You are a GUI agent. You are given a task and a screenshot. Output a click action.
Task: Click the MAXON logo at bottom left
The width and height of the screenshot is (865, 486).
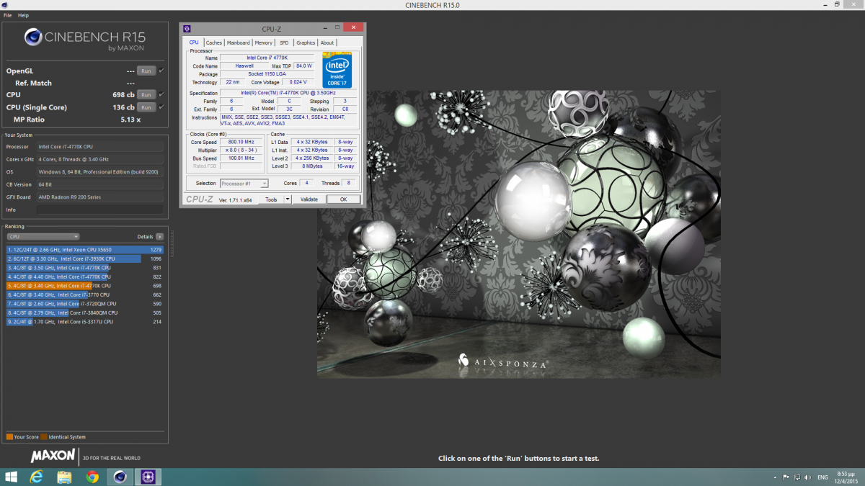53,456
